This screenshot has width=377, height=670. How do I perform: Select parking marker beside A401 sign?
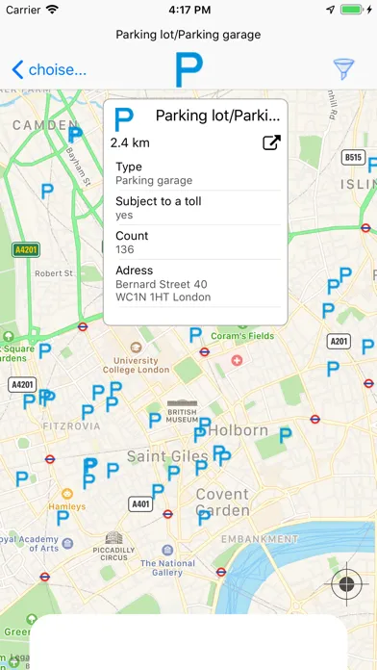(158, 491)
